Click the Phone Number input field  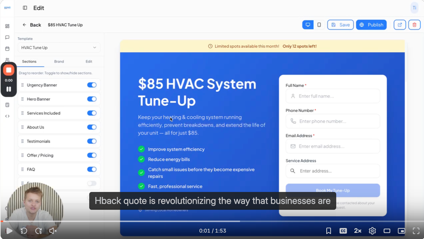333,121
